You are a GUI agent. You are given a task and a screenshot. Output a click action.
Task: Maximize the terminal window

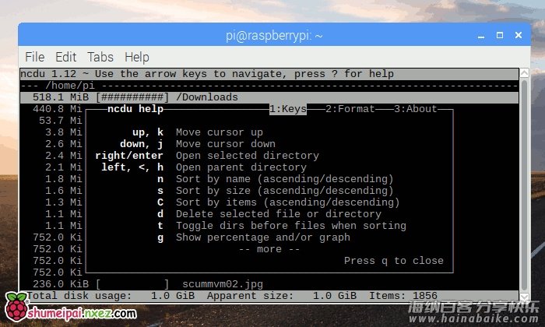click(x=497, y=35)
